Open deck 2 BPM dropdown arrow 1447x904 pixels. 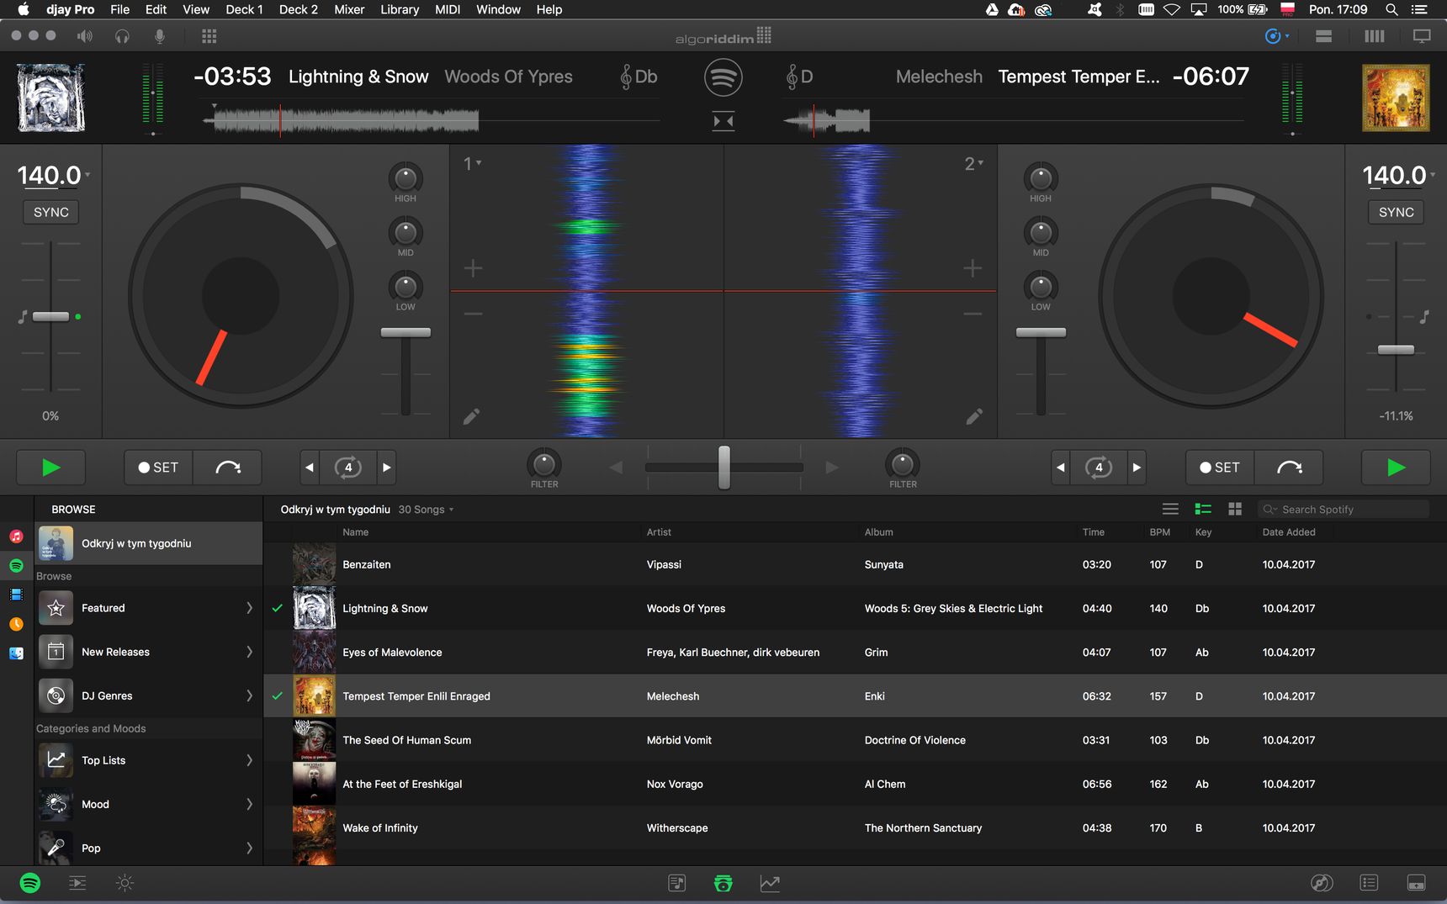point(1434,175)
